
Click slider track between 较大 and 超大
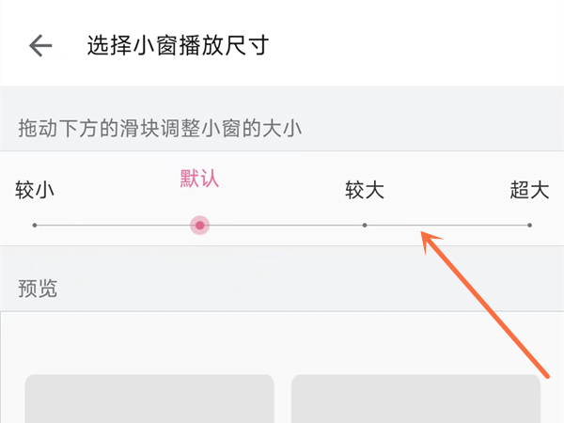(470, 226)
